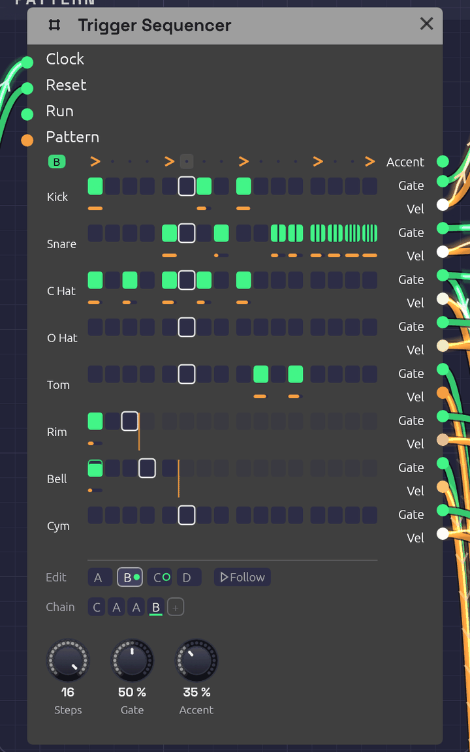Click the Cym Gate output port
Screen dimensions: 470x752
pyautogui.click(x=443, y=510)
